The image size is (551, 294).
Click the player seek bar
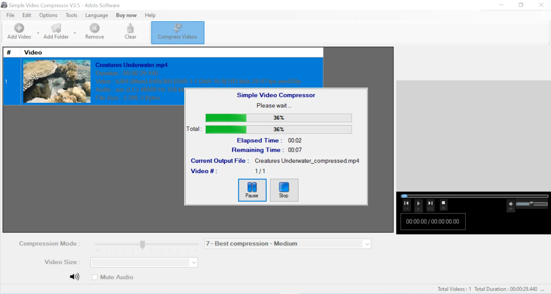(x=475, y=196)
